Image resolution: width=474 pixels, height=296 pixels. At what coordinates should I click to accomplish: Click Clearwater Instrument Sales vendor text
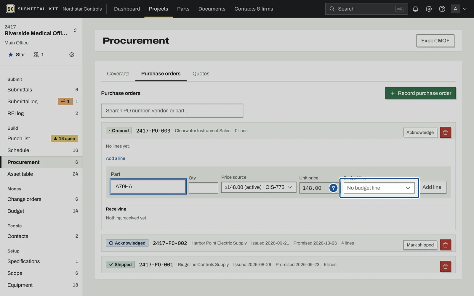pos(203,131)
